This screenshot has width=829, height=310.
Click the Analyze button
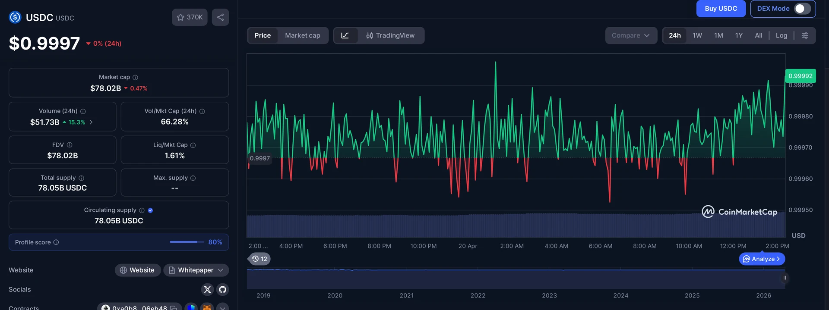pos(762,259)
